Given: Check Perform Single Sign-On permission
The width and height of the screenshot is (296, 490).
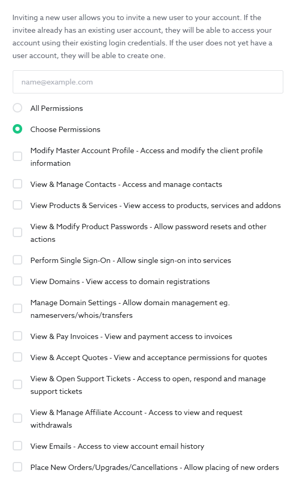Looking at the screenshot, I should click(17, 260).
